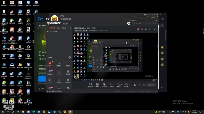Open the 读弹幕 tool icon
The image size is (204, 114).
pos(68,72)
